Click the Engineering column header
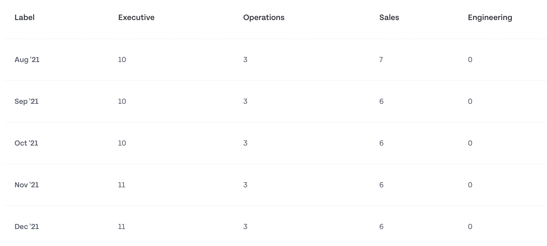 490,18
